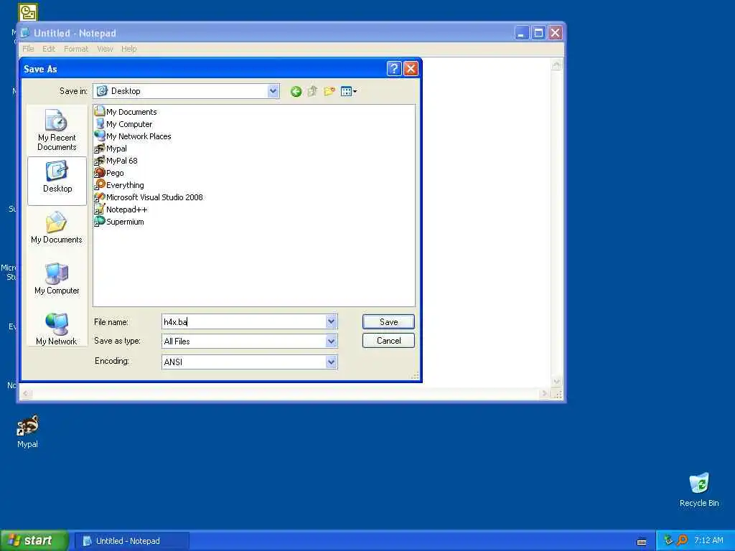Click the Back navigation arrow icon
Image resolution: width=735 pixels, height=551 pixels.
tap(296, 91)
